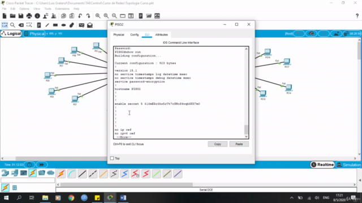Click the Zoom In magnifier icon

(98, 16)
